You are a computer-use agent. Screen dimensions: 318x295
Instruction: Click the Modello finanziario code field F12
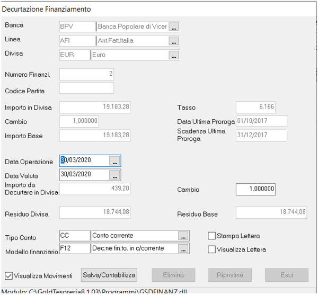coord(74,248)
